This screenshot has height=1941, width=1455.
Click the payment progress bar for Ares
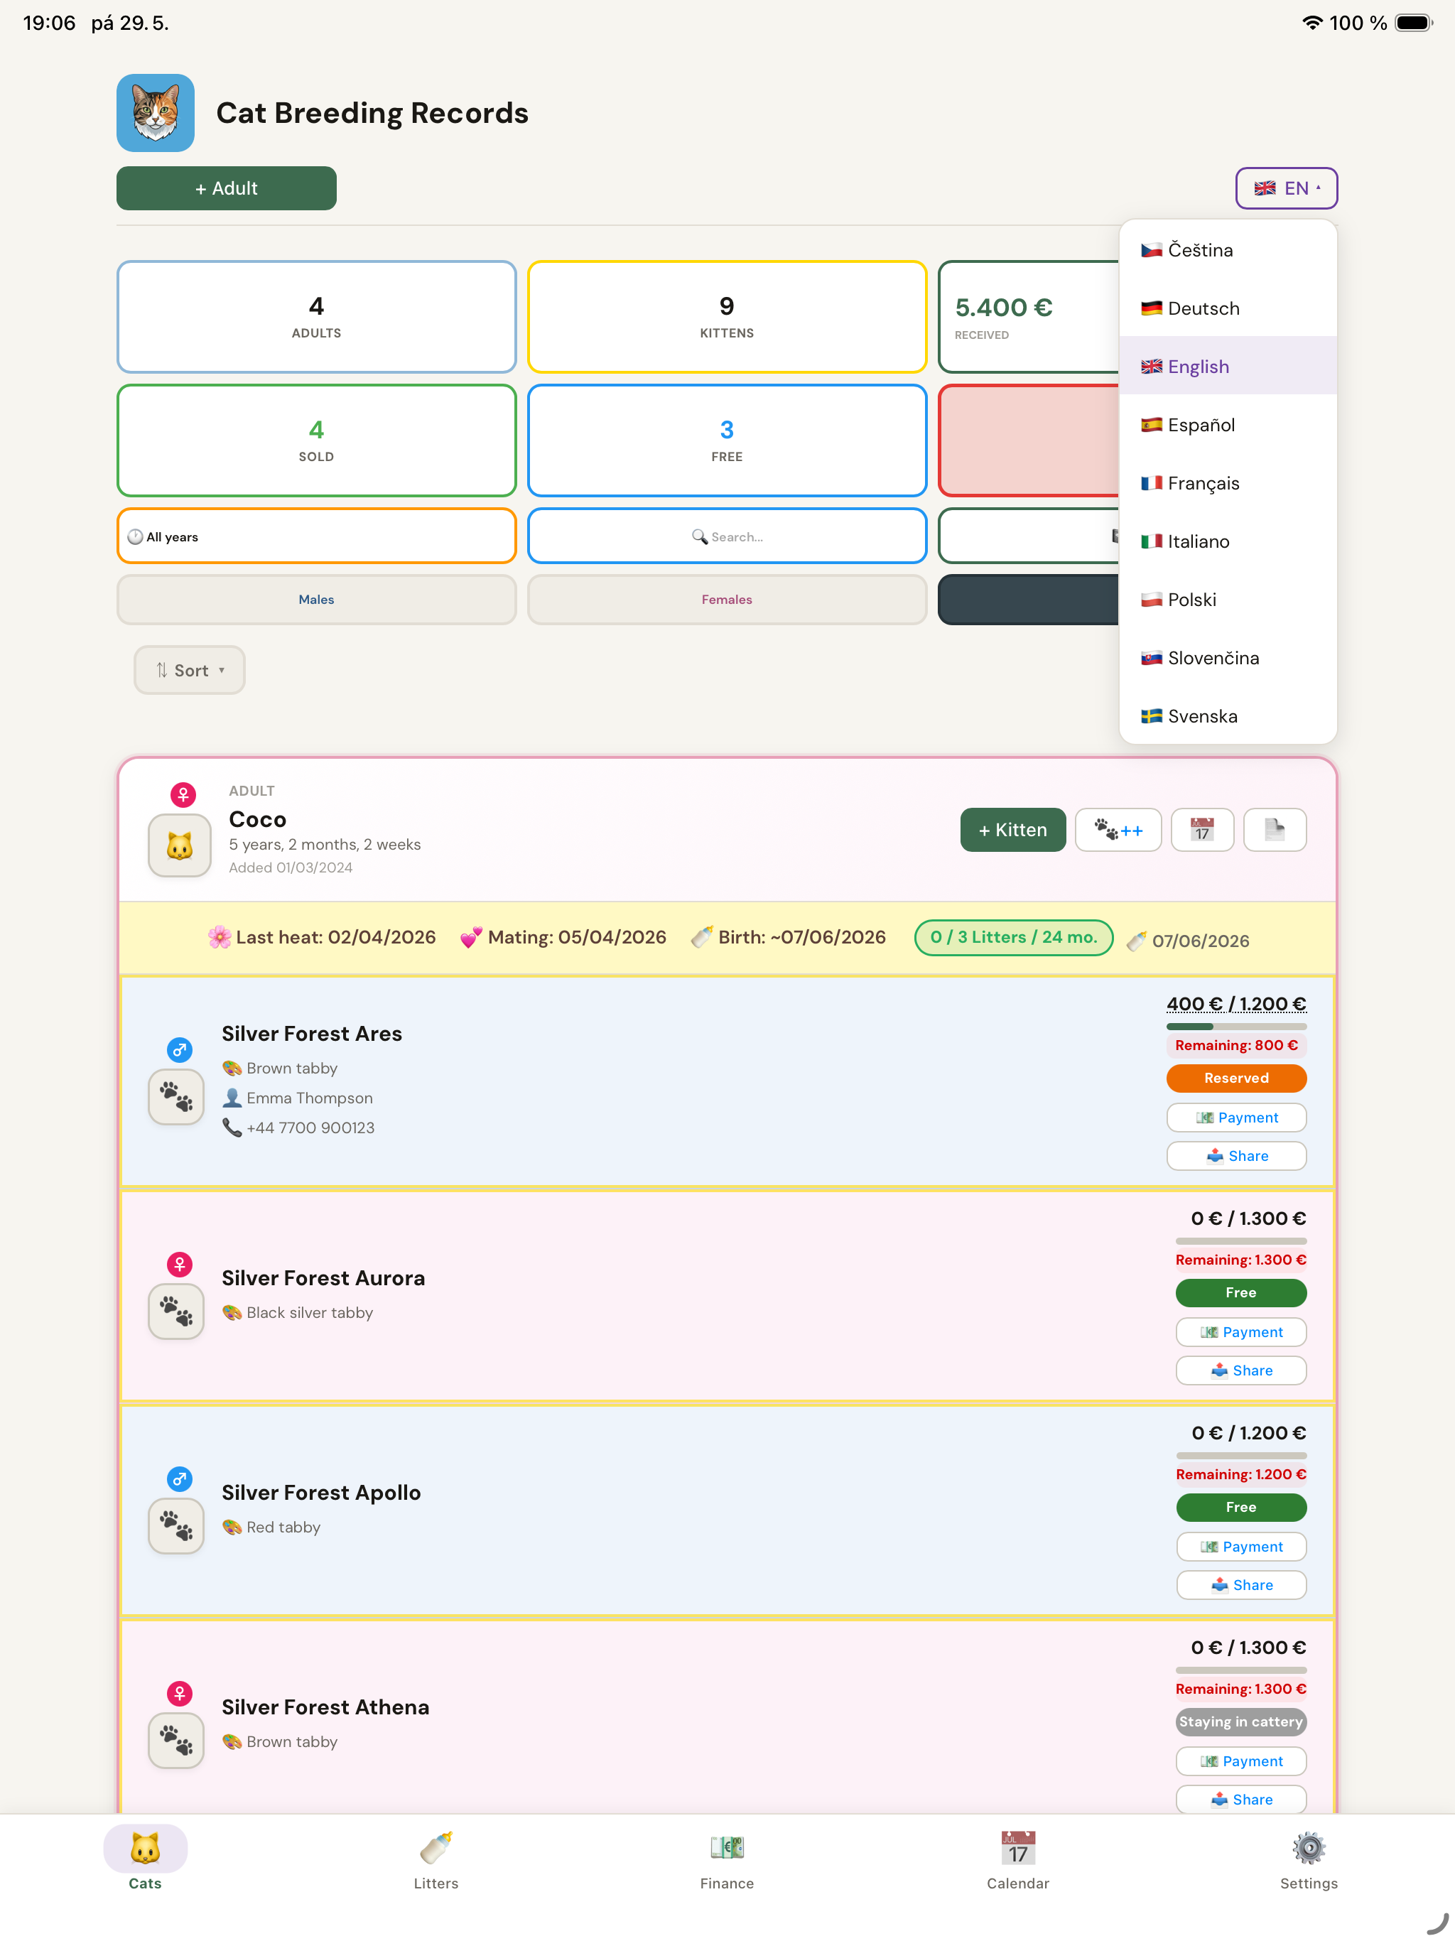(1235, 1026)
